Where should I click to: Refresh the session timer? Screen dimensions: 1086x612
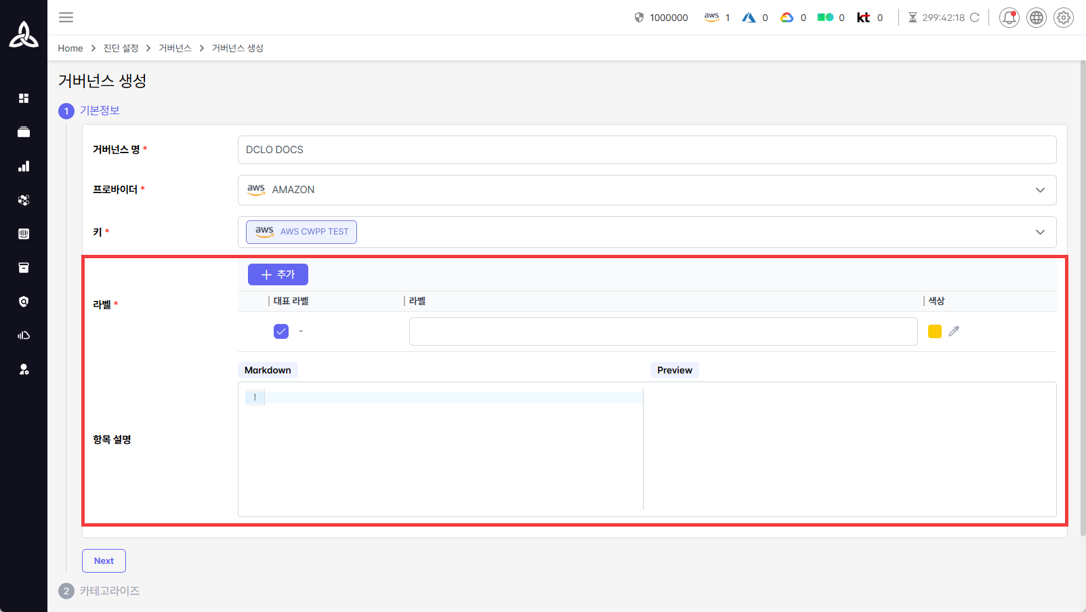(x=975, y=18)
